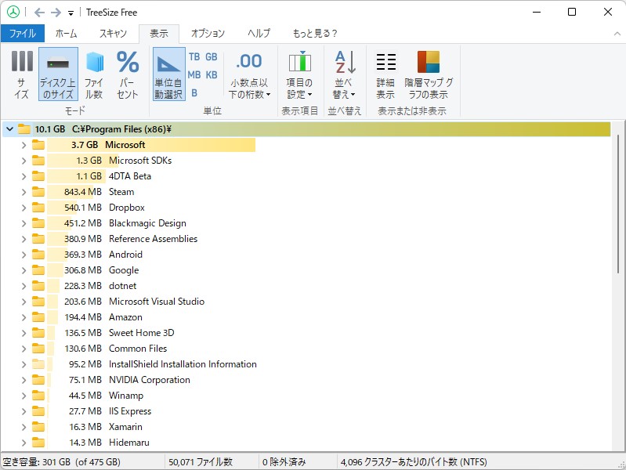626x470 pixels.
Task: Set size unit to TB
Action: (194, 57)
